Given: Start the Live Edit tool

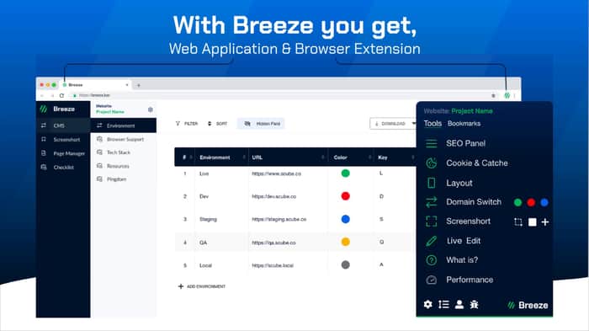Looking at the screenshot, I should click(x=464, y=241).
